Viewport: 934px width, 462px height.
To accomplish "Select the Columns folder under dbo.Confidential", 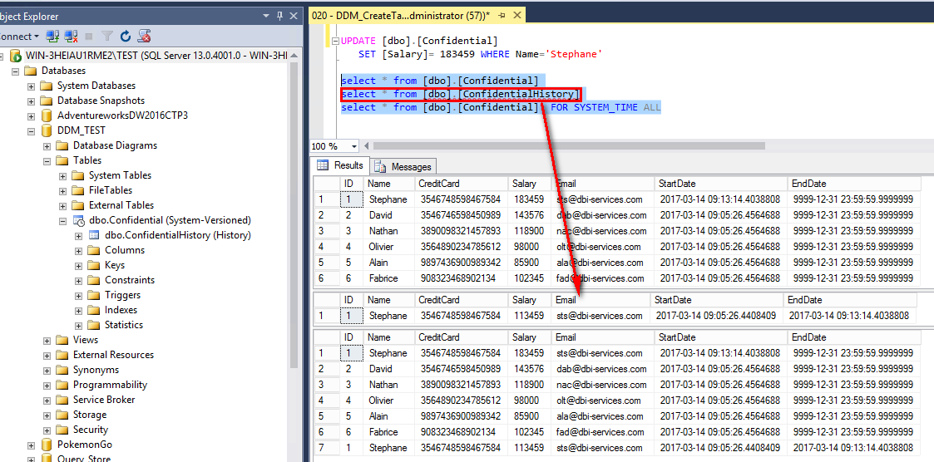I will (x=125, y=250).
